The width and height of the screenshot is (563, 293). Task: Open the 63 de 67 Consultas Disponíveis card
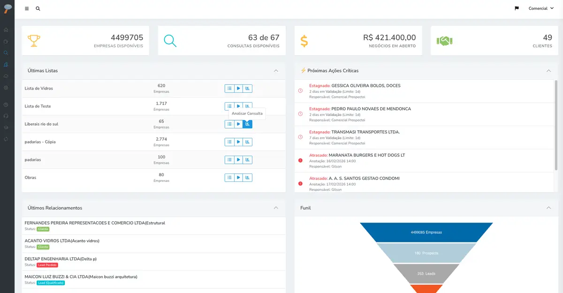[x=221, y=41]
